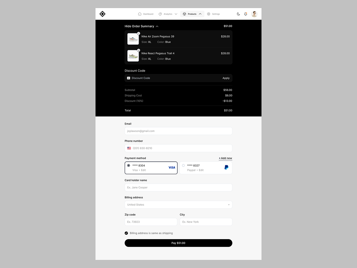This screenshot has height=268, width=357.
Task: Focus the Card holder name field
Action: 178,187
